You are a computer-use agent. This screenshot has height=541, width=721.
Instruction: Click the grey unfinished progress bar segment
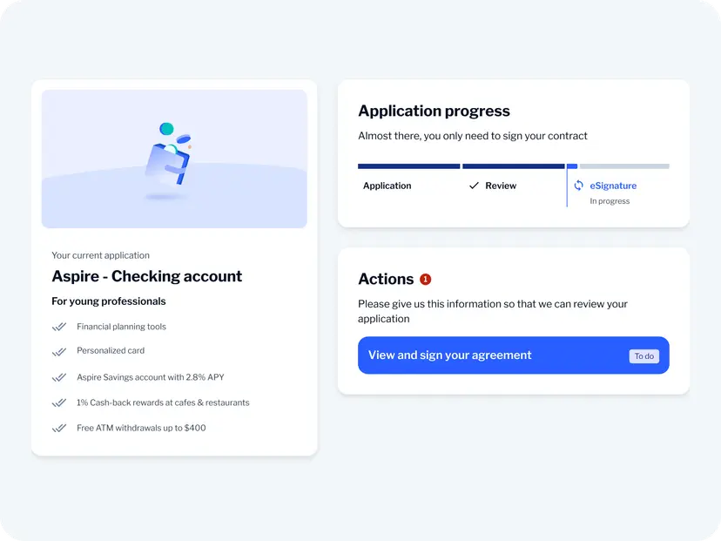(x=624, y=166)
